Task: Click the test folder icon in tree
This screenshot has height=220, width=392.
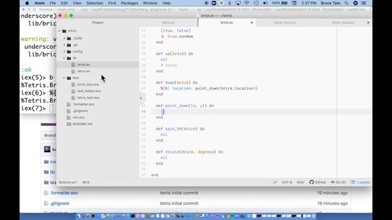Action: 69,78
